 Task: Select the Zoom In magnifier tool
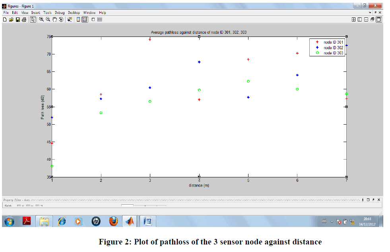pyautogui.click(x=41, y=19)
